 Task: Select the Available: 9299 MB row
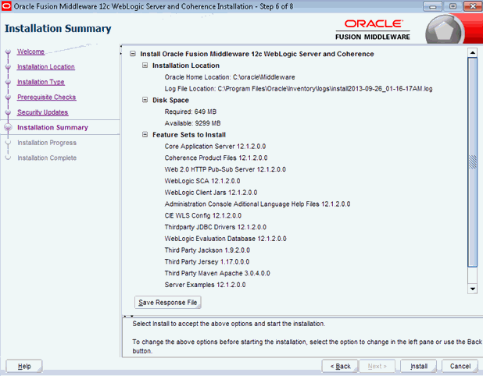[x=192, y=123]
